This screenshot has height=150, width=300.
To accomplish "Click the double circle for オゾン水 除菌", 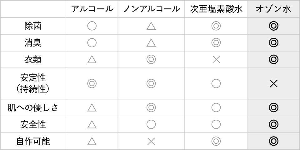I will tap(273, 26).
